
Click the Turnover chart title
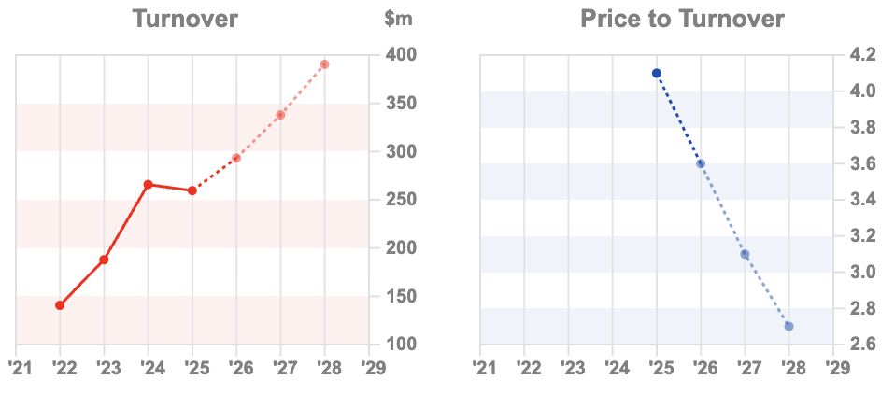[x=185, y=19]
